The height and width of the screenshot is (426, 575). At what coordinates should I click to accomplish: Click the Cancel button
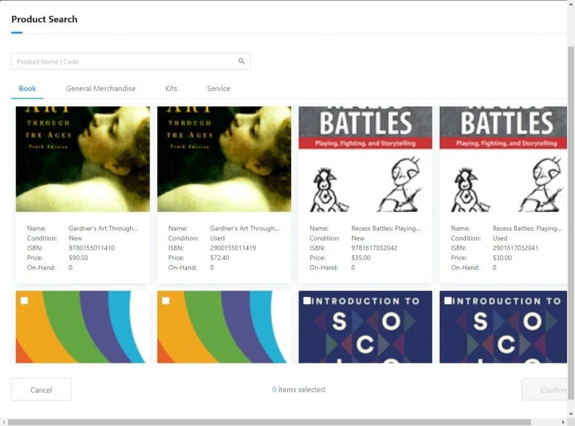tap(41, 389)
